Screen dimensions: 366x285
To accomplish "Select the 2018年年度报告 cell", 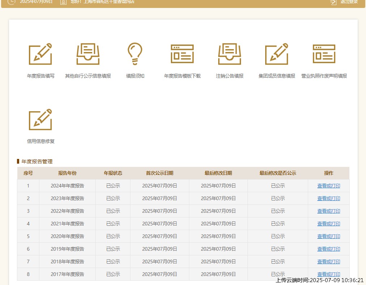I will click(67, 262).
